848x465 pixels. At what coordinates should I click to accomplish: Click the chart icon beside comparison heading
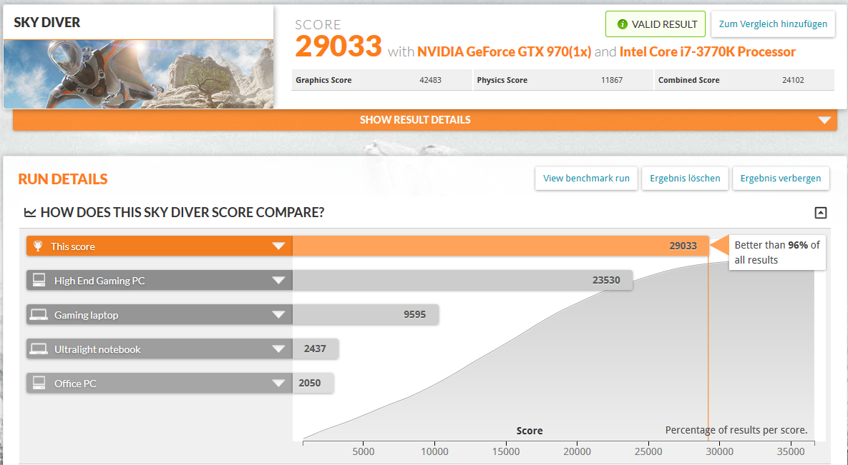point(30,213)
